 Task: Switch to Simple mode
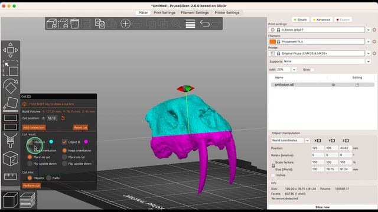pyautogui.click(x=300, y=19)
